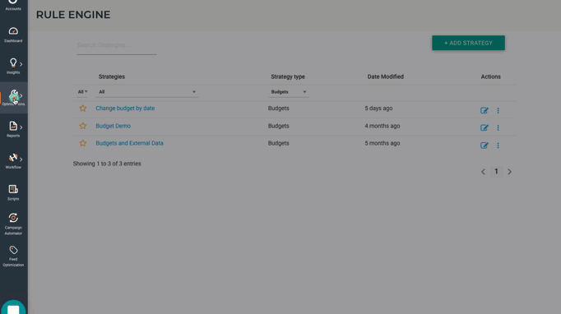
Task: Open more actions for Budgets and External Data
Action: tap(498, 145)
